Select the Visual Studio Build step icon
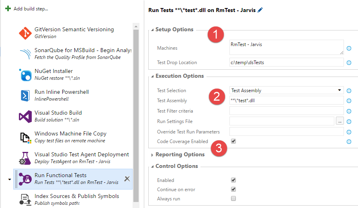The image size is (358, 208). coord(25,117)
